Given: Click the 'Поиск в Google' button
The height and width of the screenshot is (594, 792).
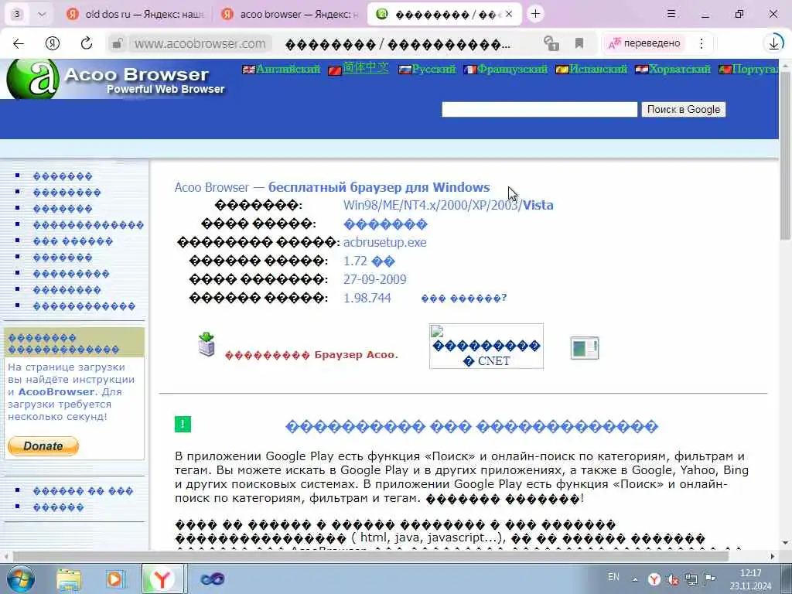Looking at the screenshot, I should pos(684,110).
